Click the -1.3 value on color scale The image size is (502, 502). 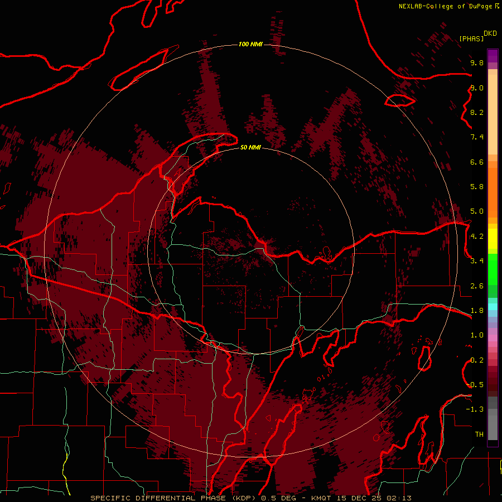pos(475,409)
